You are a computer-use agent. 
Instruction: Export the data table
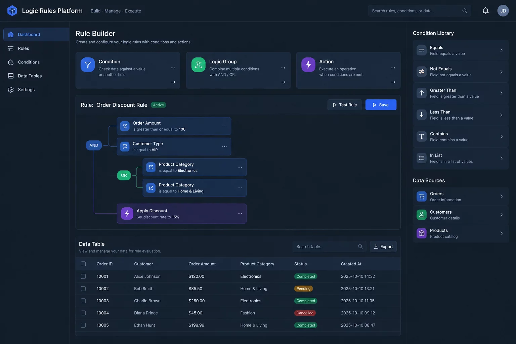point(383,247)
